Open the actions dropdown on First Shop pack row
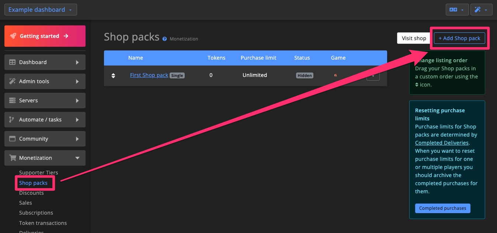This screenshot has width=497, height=233. pos(373,75)
